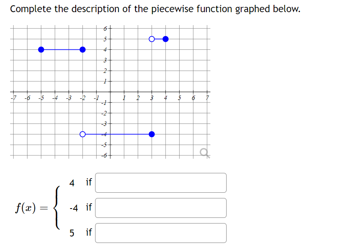
Task: Select the closed point at (3, -4)
Action: coord(152,134)
